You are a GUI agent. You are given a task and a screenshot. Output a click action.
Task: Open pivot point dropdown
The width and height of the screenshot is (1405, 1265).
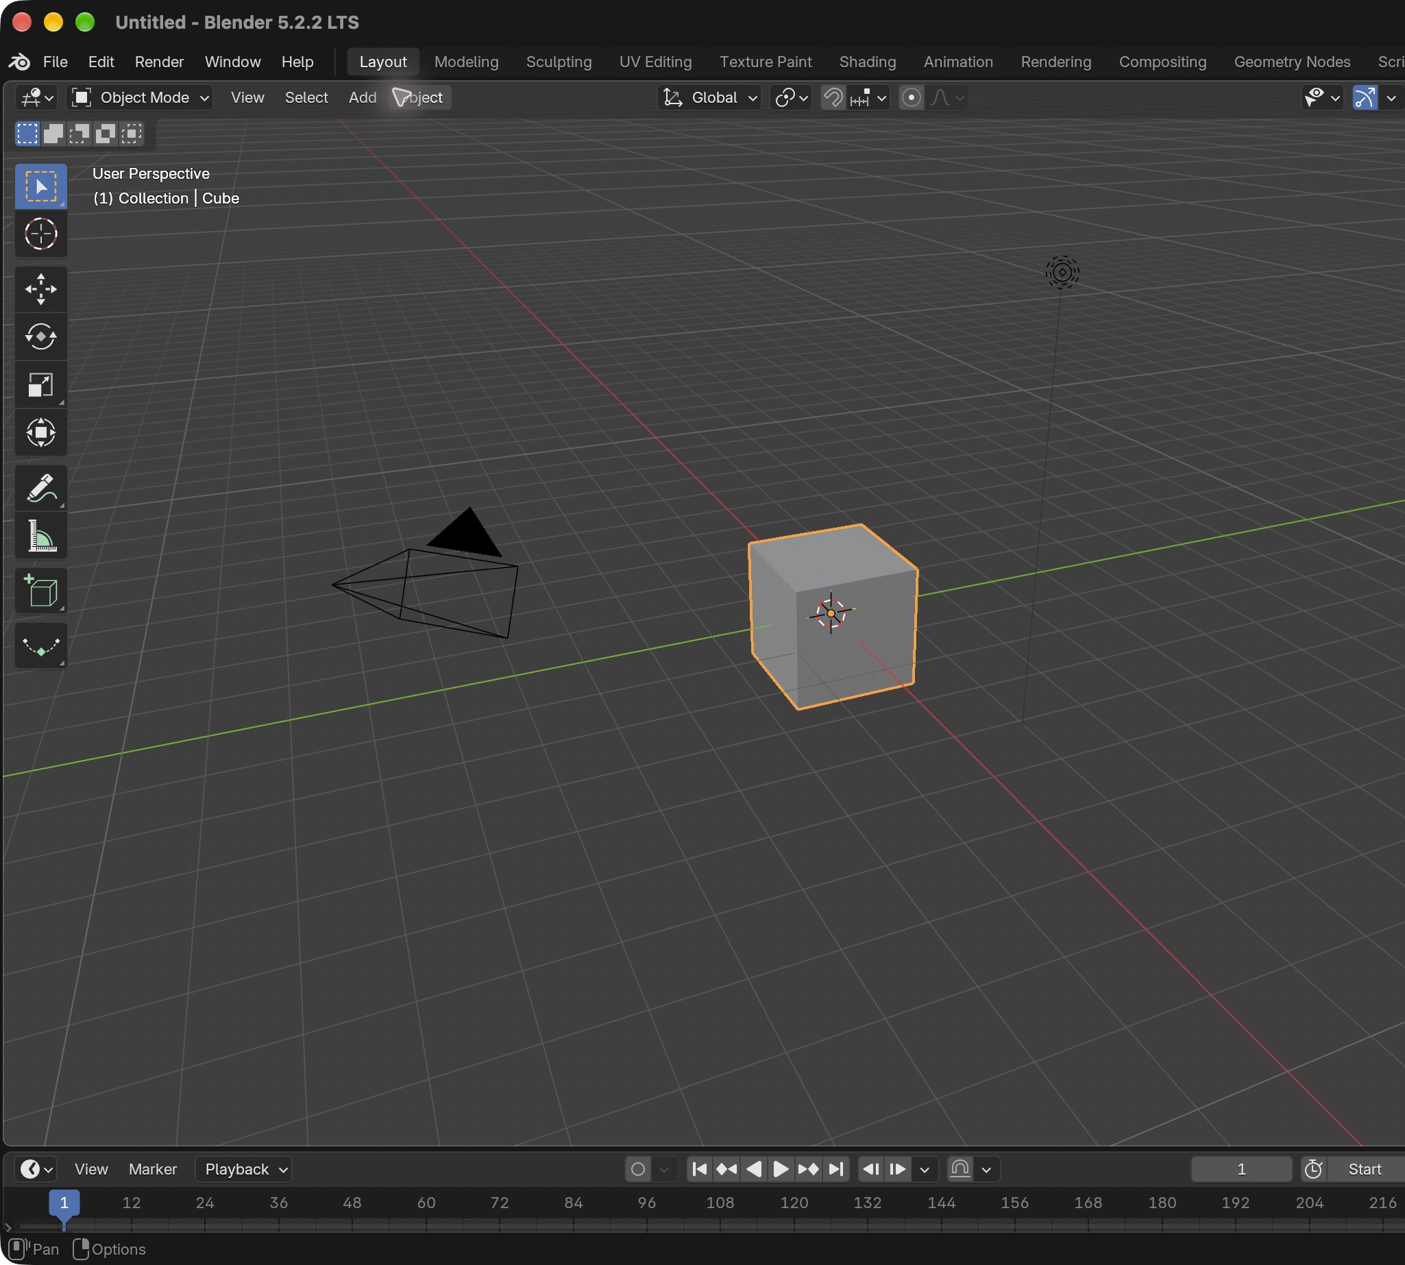coord(791,97)
